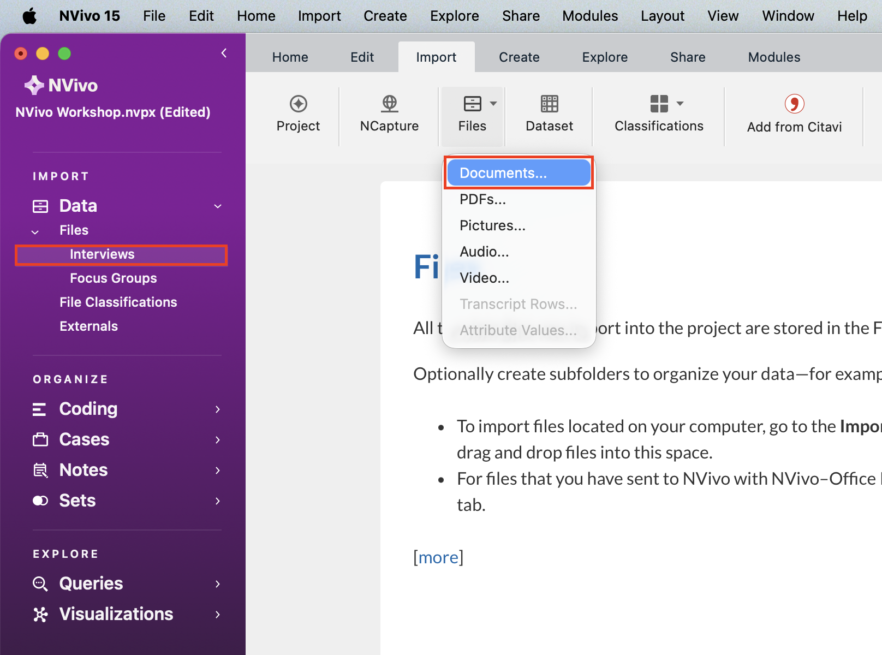The width and height of the screenshot is (882, 655).
Task: Select the Import ribbon tab
Action: (x=436, y=57)
